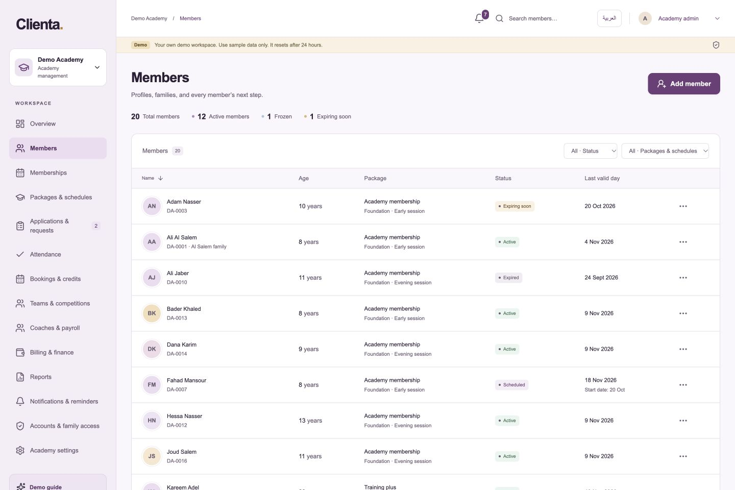Switch language to Arabic
This screenshot has width=735, height=490.
click(609, 18)
